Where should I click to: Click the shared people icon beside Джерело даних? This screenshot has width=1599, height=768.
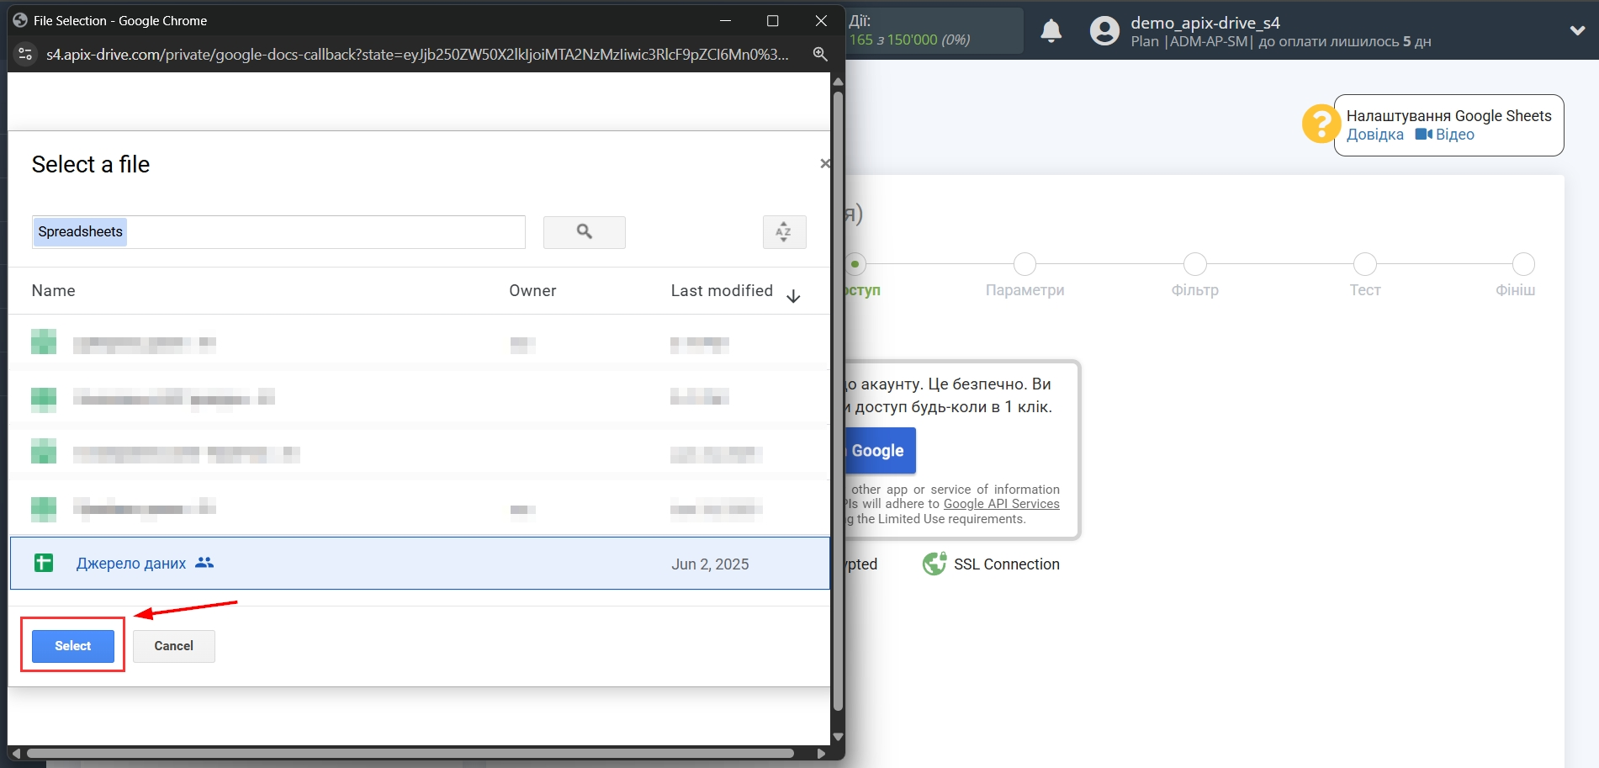pos(204,563)
